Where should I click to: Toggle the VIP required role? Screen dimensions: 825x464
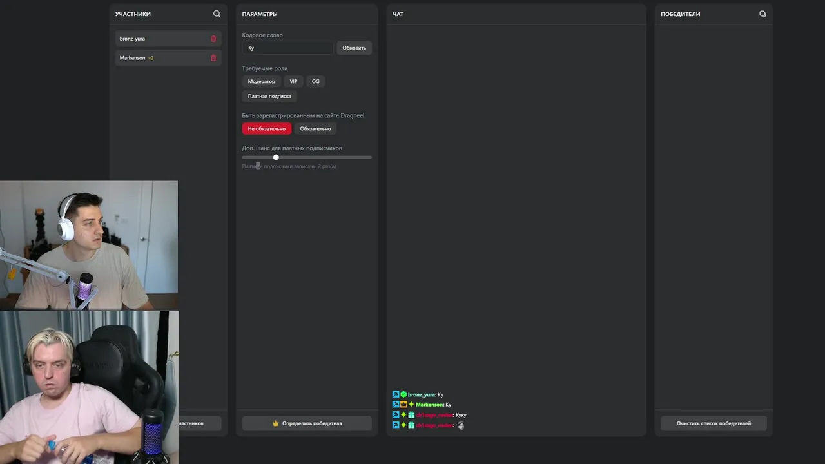point(293,81)
